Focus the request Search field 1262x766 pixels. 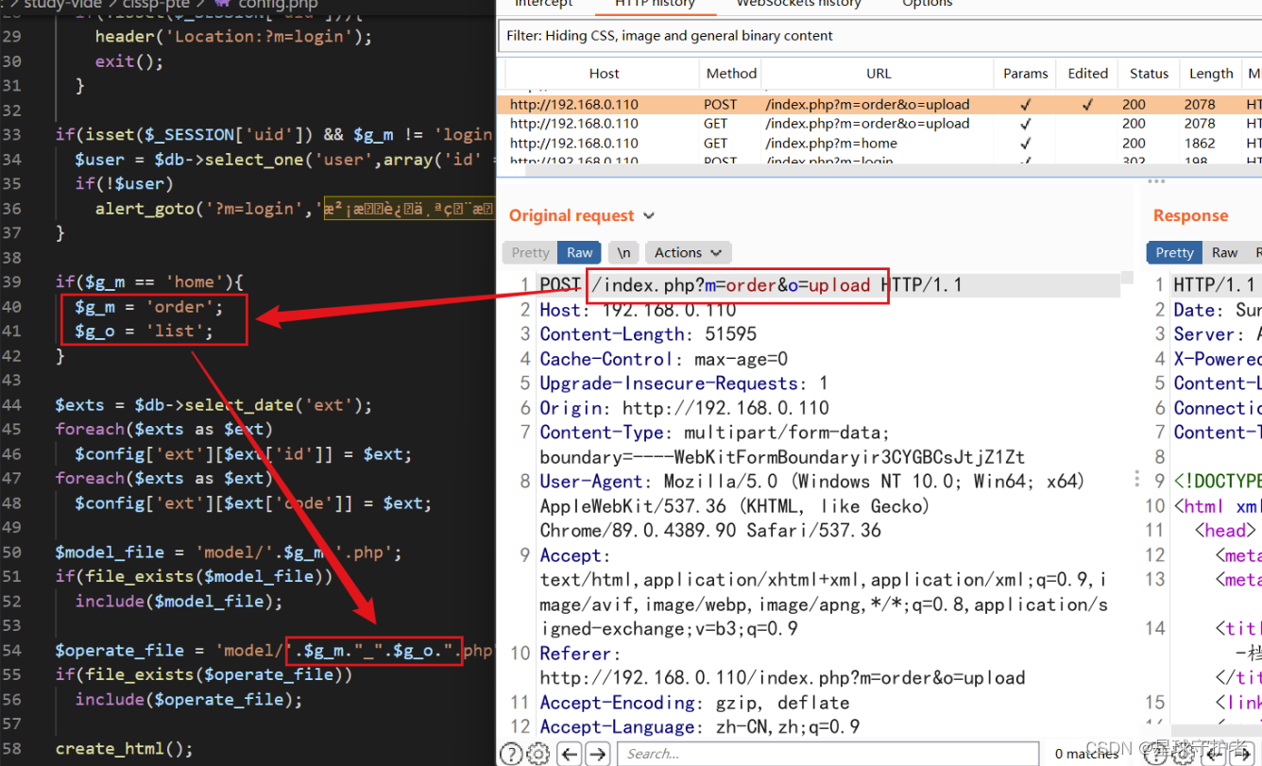pos(826,754)
